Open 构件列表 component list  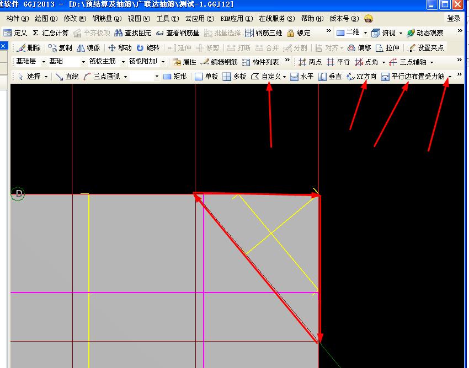(x=260, y=62)
